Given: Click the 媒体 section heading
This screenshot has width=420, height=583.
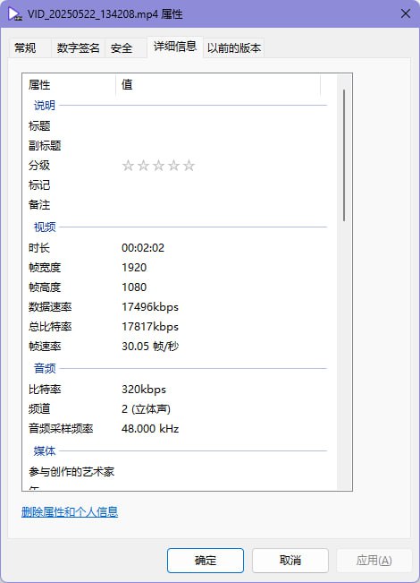Looking at the screenshot, I should [x=45, y=451].
